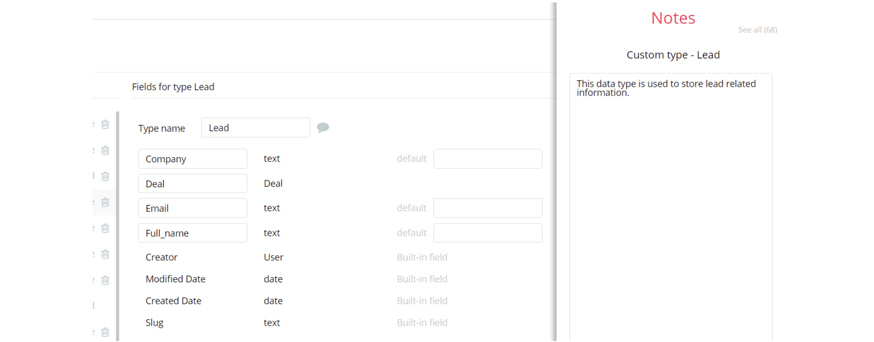Edit the Company field name box

pos(192,159)
